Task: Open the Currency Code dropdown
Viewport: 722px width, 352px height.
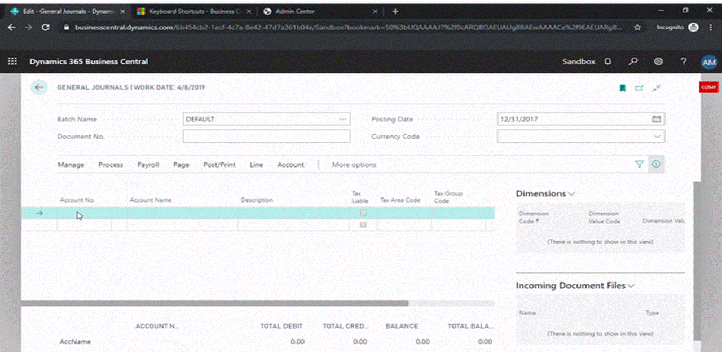Action: tap(657, 137)
